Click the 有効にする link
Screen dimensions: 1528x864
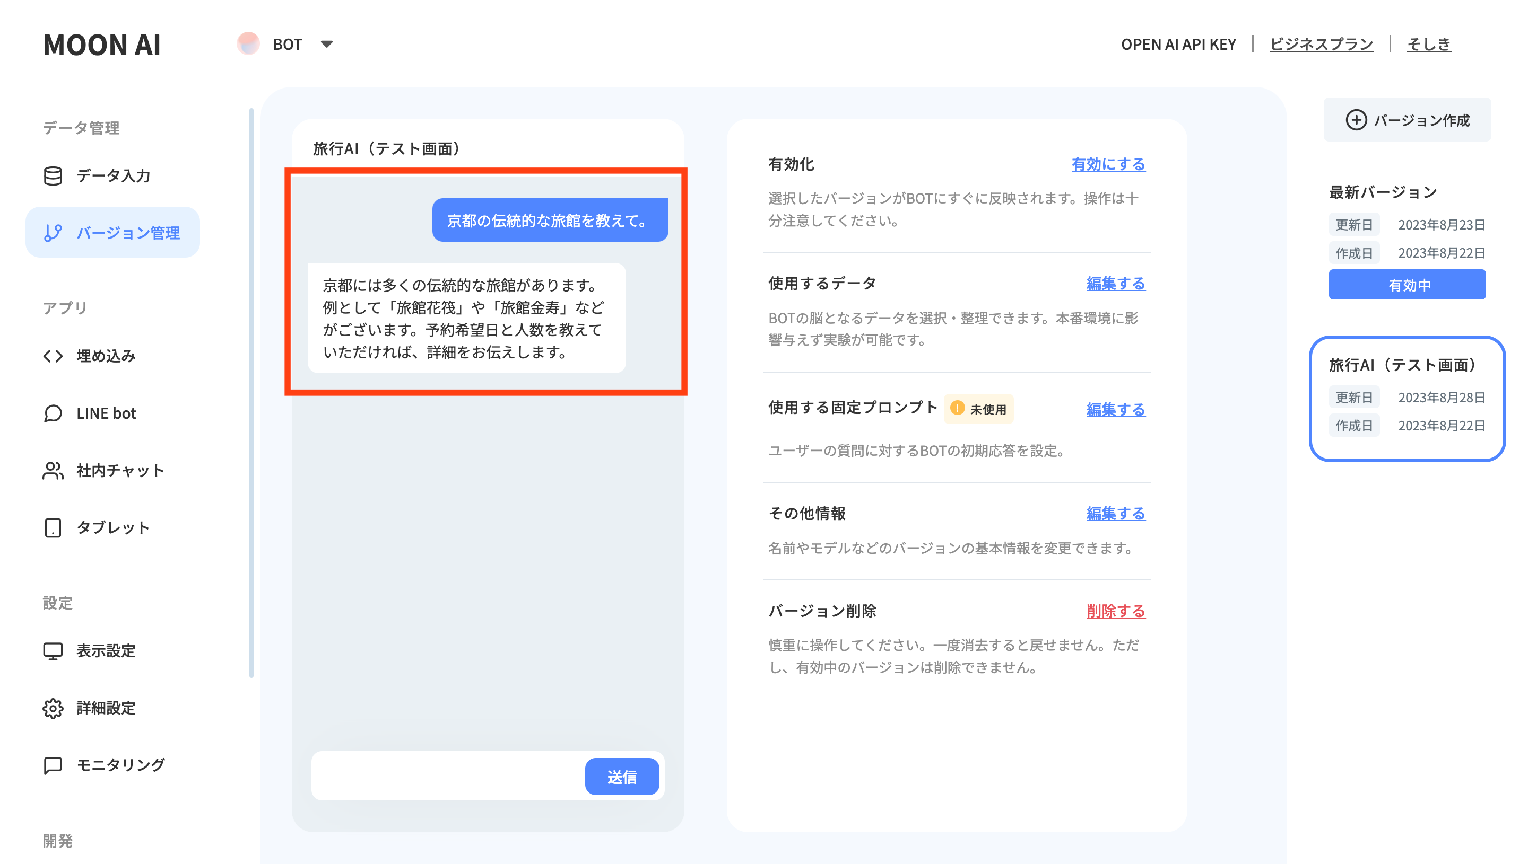click(1108, 164)
